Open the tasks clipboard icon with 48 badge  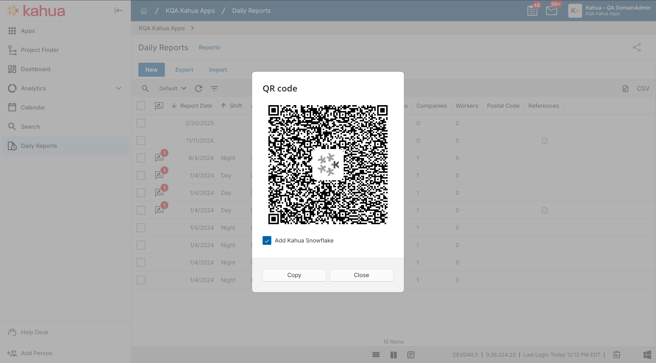pos(532,11)
